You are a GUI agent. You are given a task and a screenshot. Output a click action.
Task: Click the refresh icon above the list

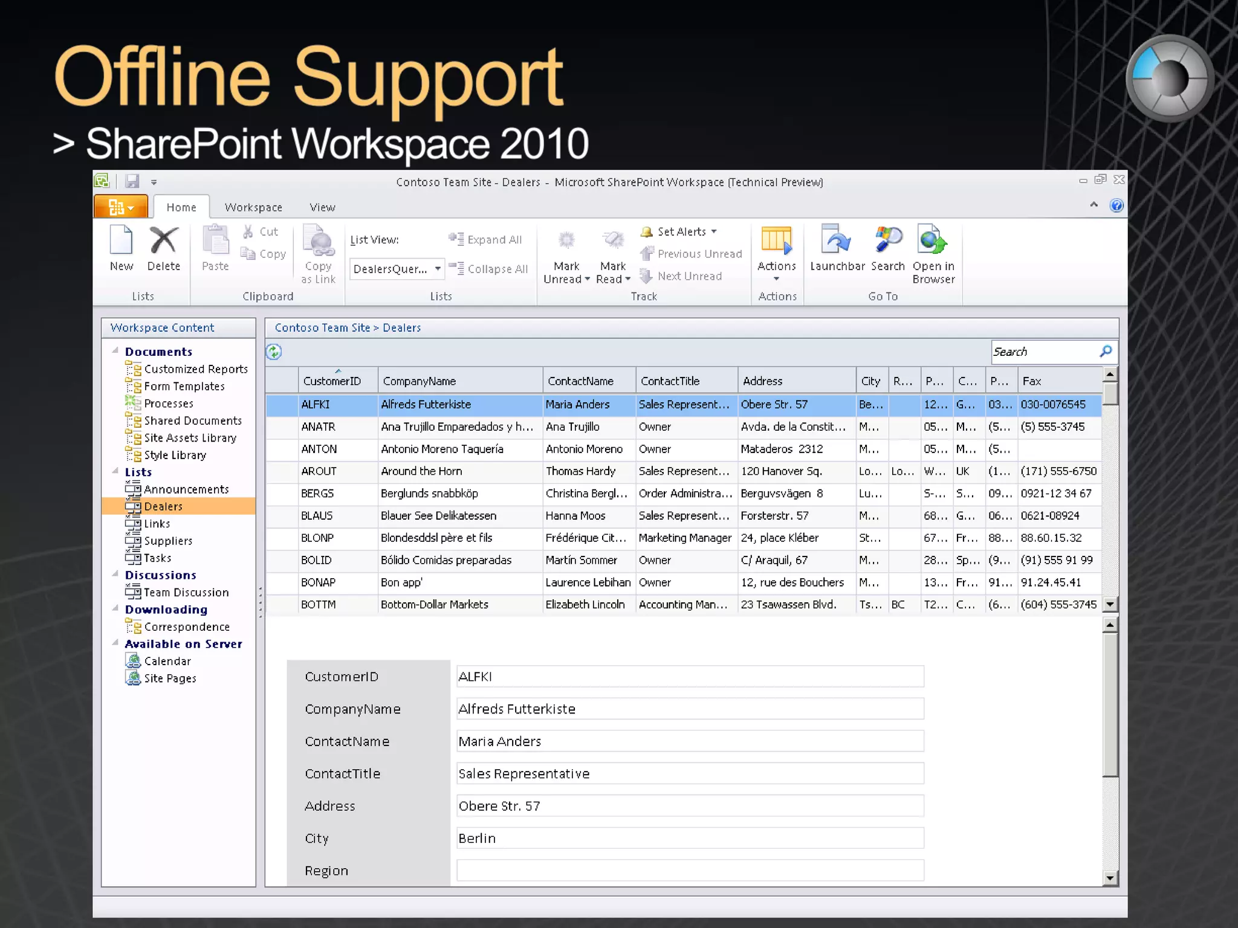click(274, 352)
